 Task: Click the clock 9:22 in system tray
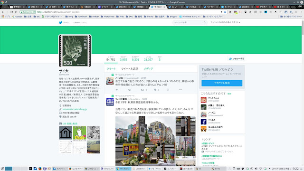(x=295, y=169)
